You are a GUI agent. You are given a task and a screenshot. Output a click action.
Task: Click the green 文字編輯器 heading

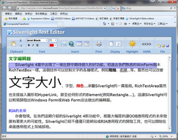pyautogui.click(x=20, y=59)
